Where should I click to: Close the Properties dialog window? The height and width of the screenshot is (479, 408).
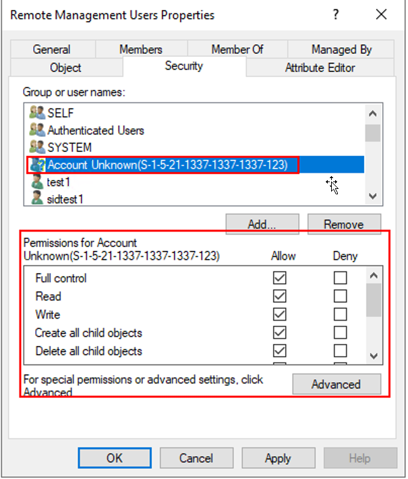[382, 15]
